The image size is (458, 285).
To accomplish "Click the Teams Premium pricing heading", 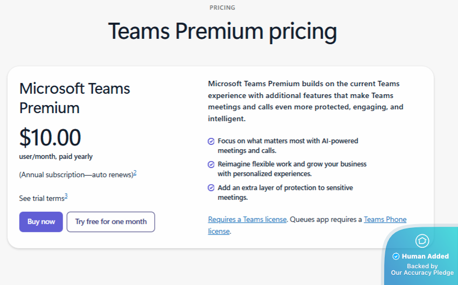I will coord(223,32).
